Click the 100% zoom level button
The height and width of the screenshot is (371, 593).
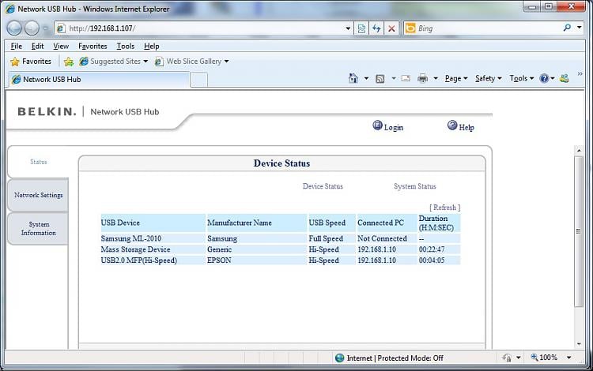tap(544, 358)
